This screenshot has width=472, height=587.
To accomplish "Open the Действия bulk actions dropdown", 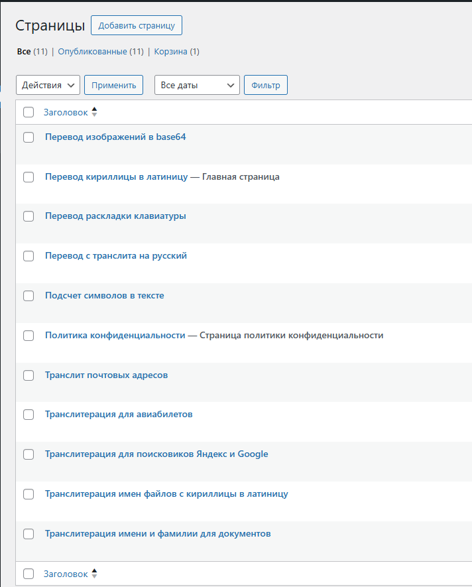I will 48,85.
